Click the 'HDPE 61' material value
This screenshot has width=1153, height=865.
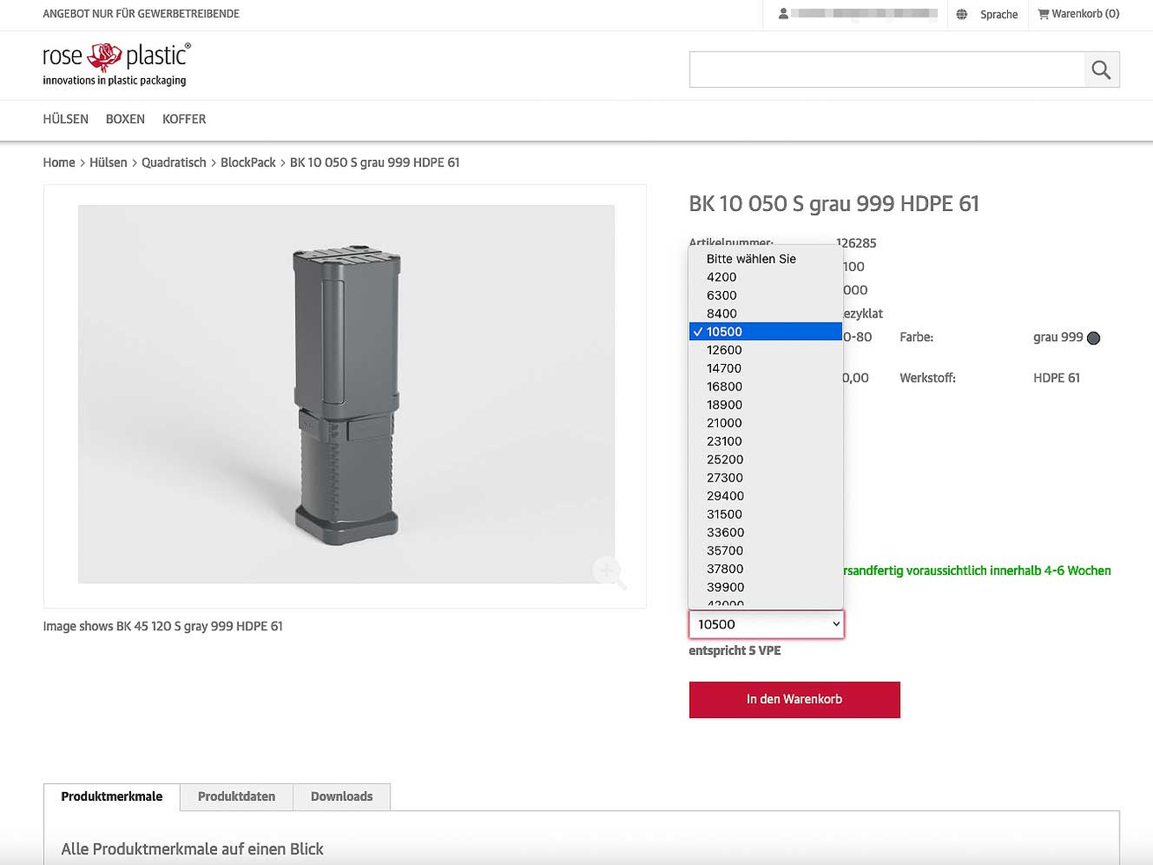1056,378
